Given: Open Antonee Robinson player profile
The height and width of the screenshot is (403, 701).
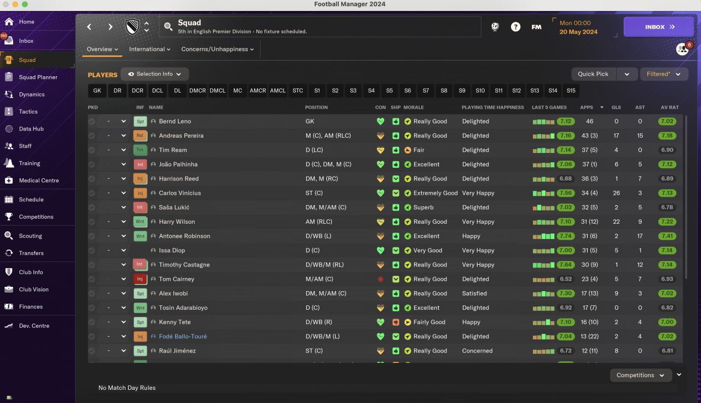Looking at the screenshot, I should [185, 236].
